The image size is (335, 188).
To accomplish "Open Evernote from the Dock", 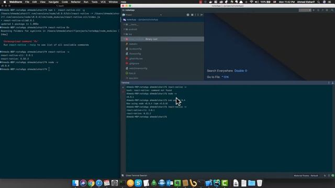I will (x=177, y=183).
